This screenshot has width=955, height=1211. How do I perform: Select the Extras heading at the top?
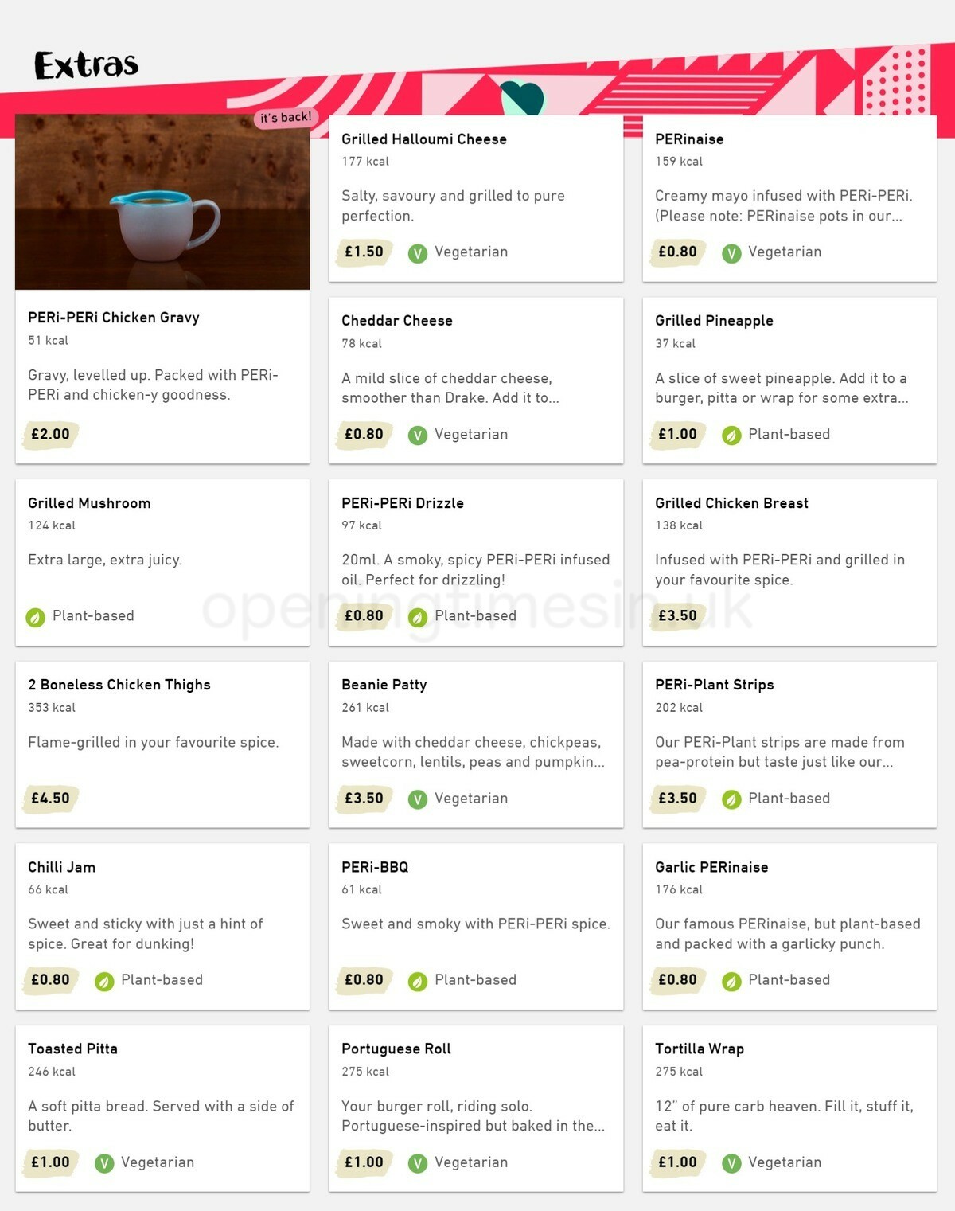coord(86,65)
